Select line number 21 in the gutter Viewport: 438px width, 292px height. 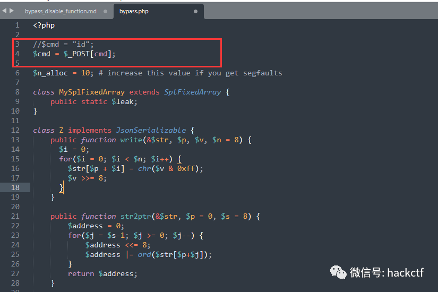[15, 216]
